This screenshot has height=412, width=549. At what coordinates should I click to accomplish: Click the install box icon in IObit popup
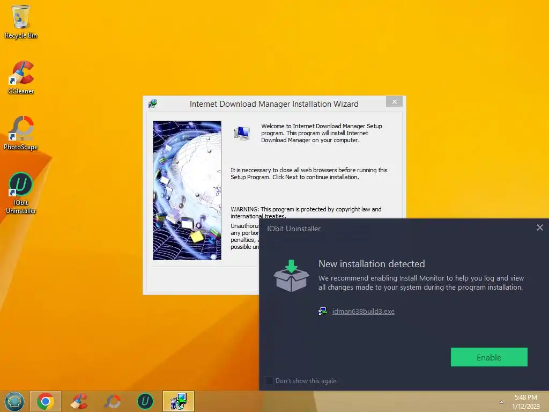291,276
